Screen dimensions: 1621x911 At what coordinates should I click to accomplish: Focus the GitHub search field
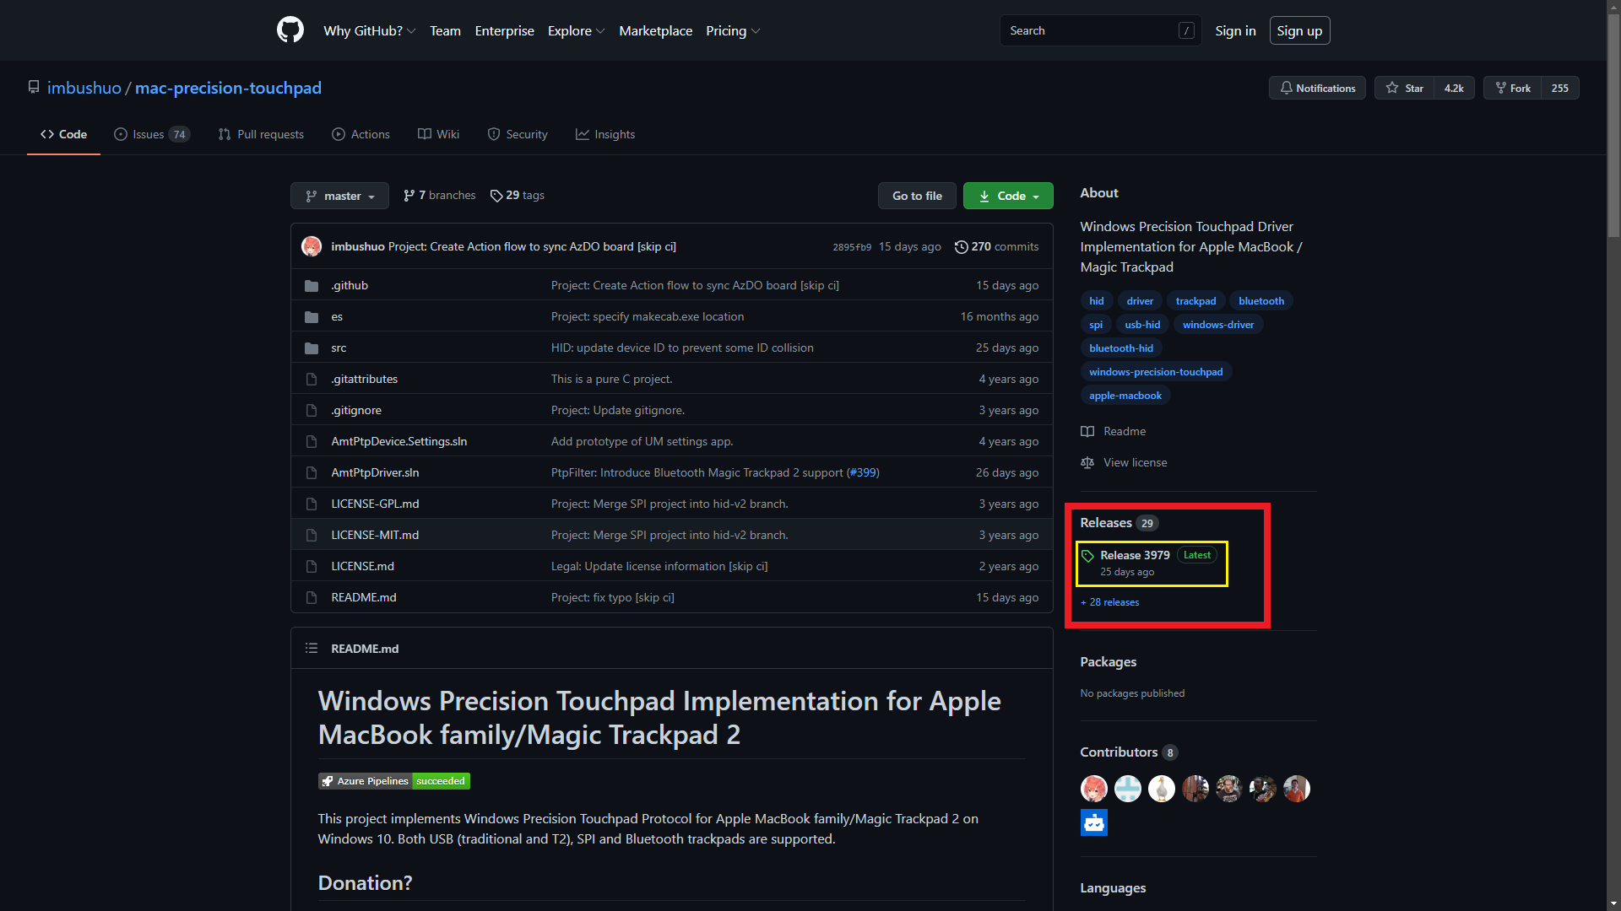coord(1089,31)
